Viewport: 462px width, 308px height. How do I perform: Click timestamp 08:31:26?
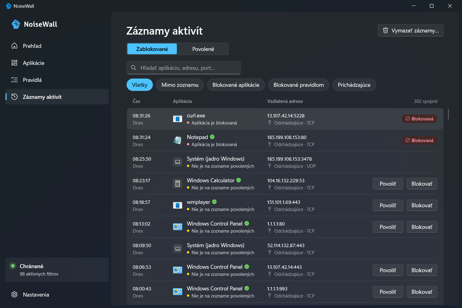coord(142,115)
